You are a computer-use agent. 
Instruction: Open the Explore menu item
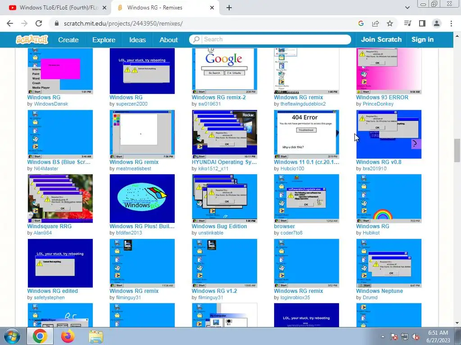[x=104, y=40]
